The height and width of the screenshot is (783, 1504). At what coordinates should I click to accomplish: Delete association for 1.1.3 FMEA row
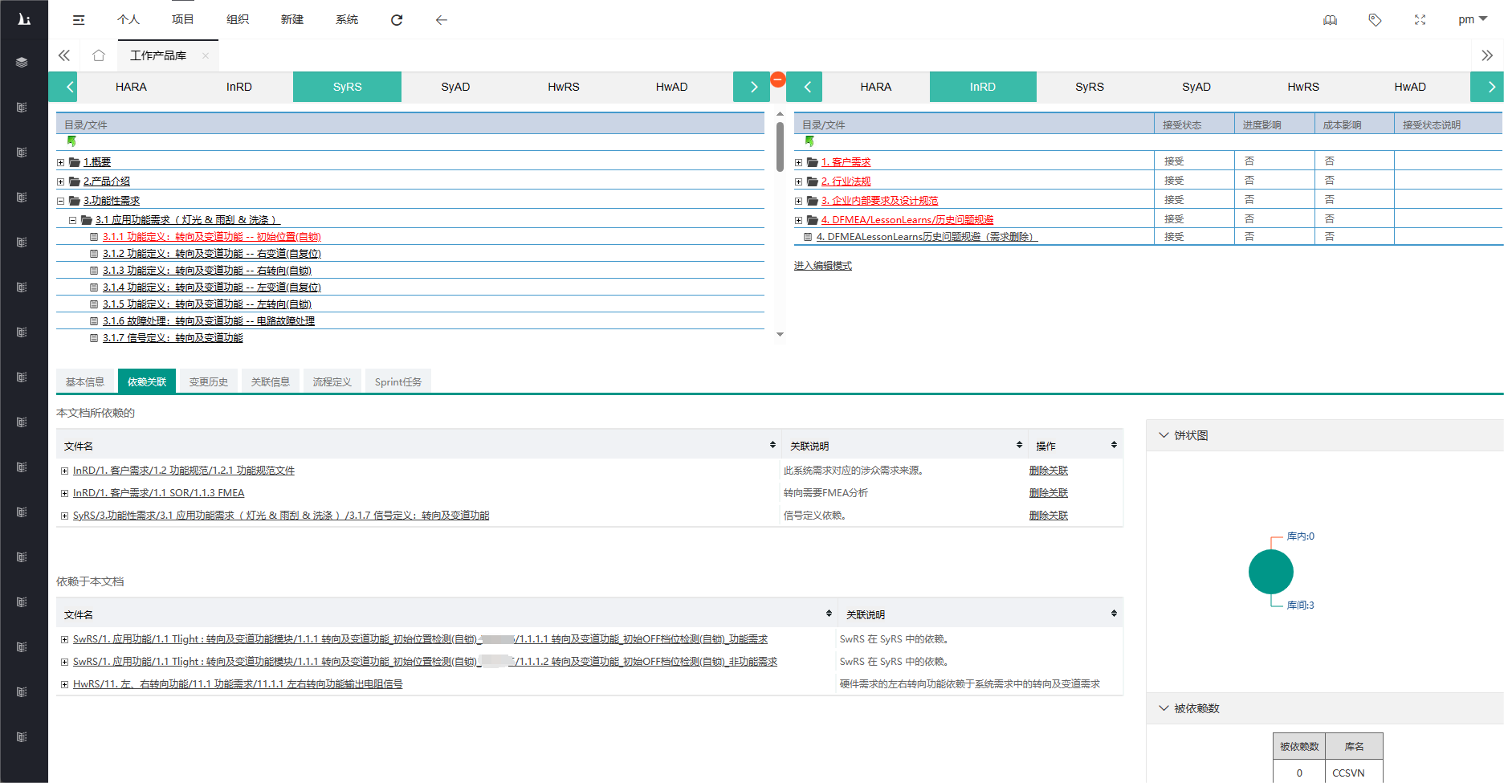(1049, 493)
